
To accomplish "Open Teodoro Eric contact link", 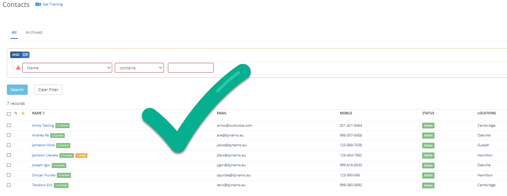I will [x=42, y=185].
